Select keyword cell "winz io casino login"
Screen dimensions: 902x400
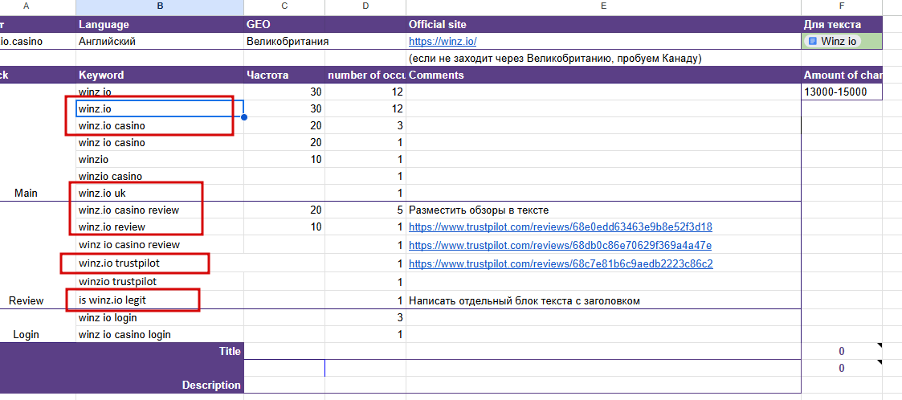click(x=159, y=334)
